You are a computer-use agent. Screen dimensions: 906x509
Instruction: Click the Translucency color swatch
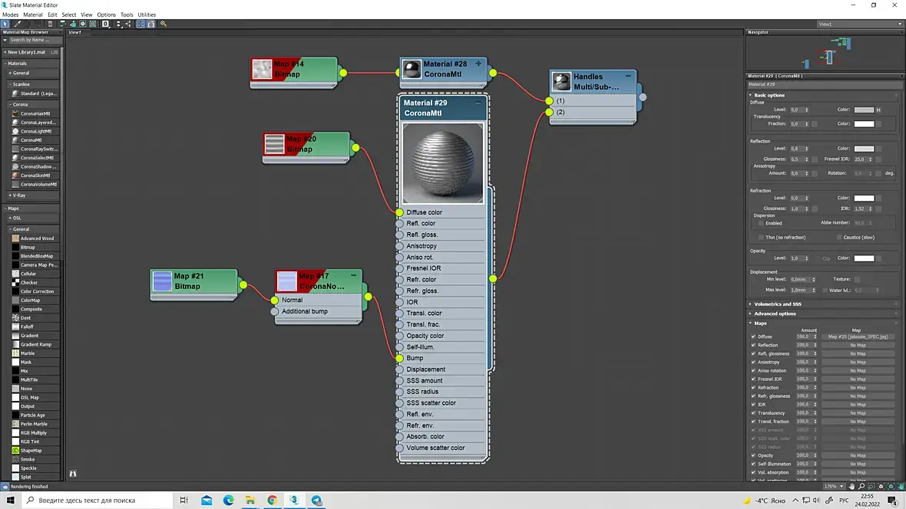tap(864, 123)
